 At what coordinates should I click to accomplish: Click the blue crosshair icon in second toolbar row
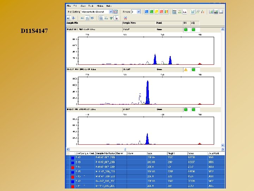point(73,18)
